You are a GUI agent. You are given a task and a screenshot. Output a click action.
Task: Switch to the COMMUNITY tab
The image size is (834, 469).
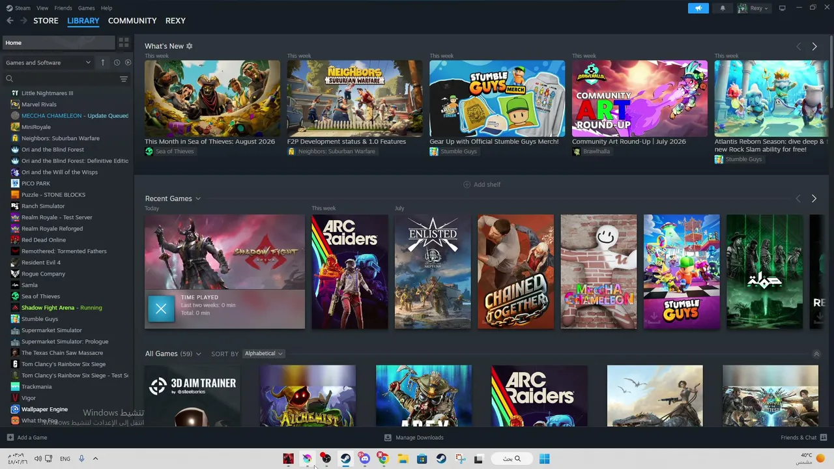(132, 21)
